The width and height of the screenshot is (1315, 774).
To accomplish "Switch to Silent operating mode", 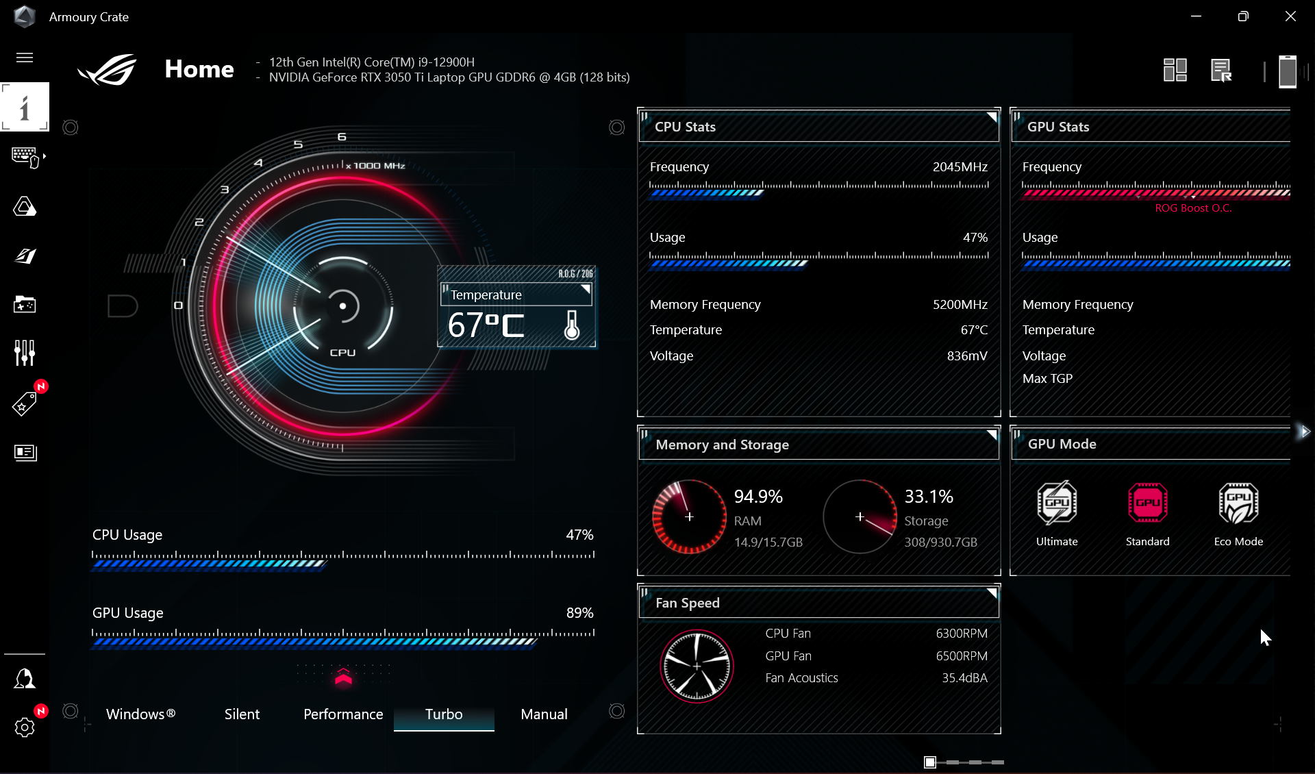I will click(242, 714).
